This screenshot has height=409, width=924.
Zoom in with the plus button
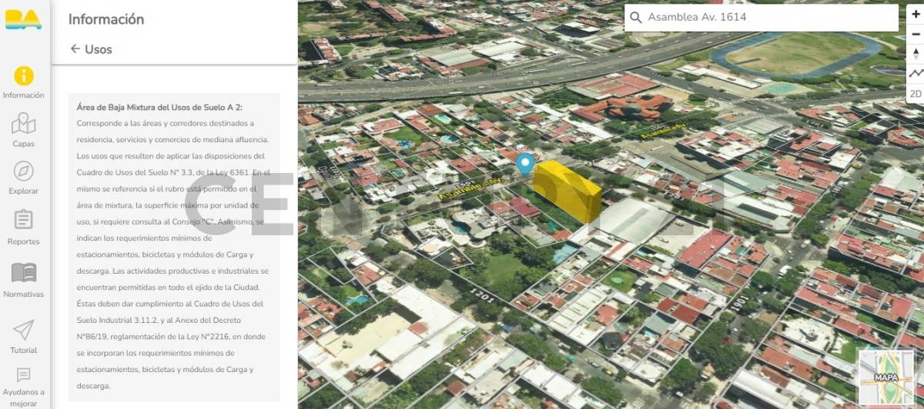pyautogui.click(x=915, y=14)
